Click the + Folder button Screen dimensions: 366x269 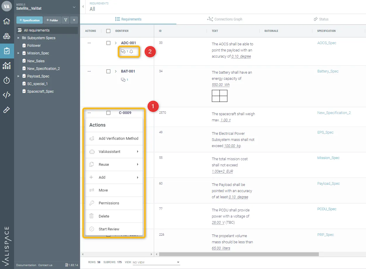pyautogui.click(x=52, y=20)
